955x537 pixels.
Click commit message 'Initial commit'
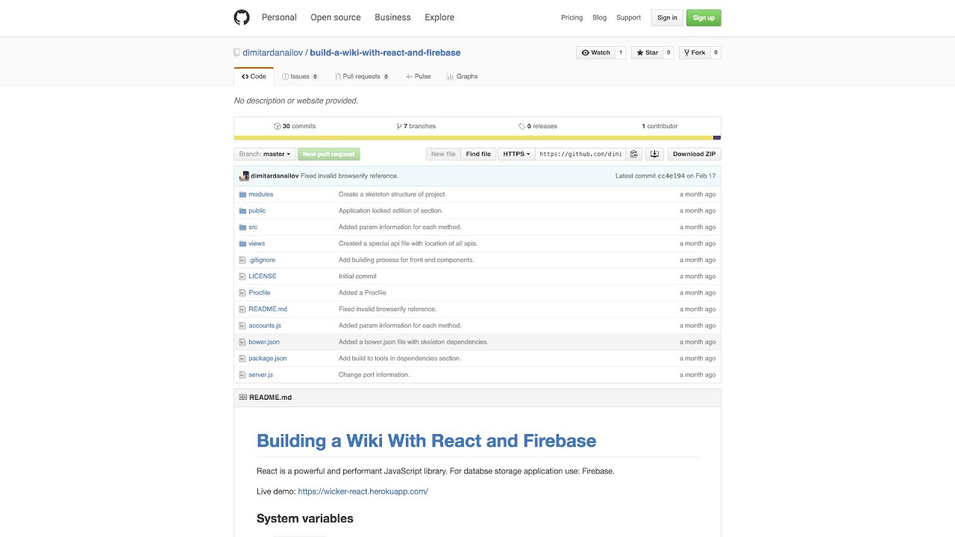pos(357,277)
